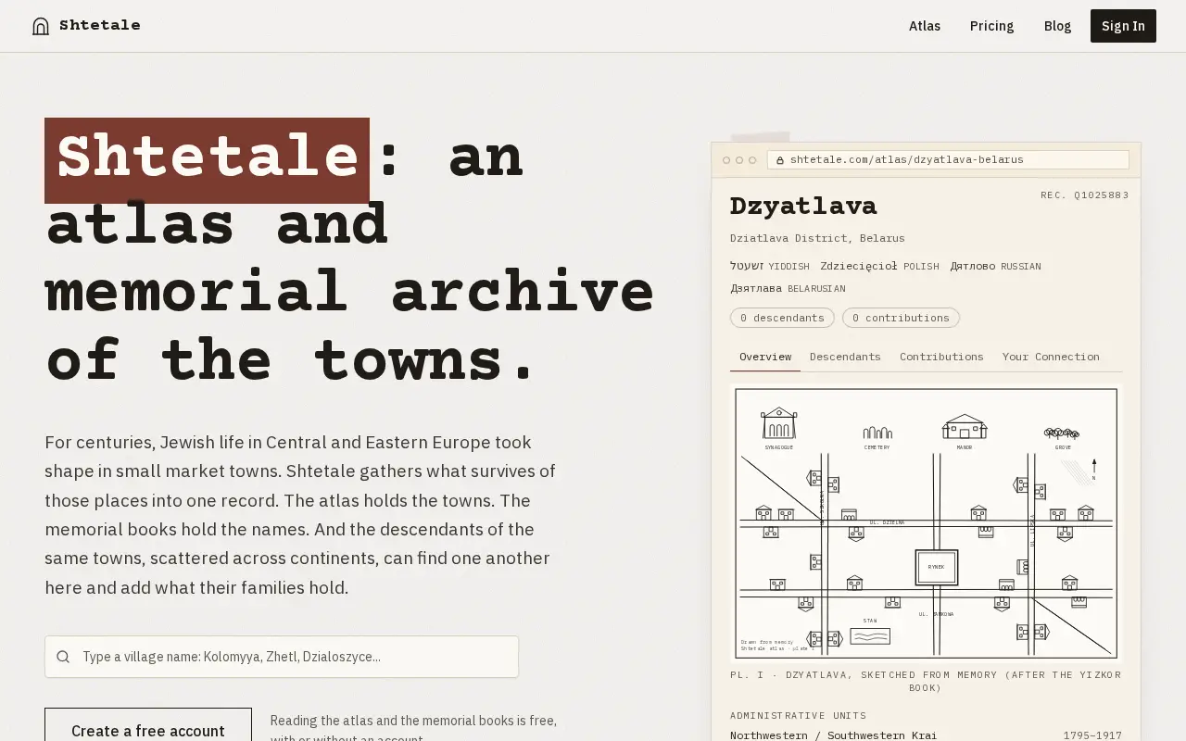This screenshot has width=1186, height=741.
Task: Select the Your Connection tab
Action: pos(1051,357)
